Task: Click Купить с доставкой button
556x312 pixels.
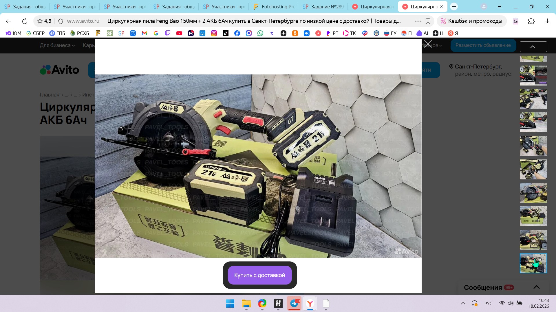Action: (x=259, y=275)
